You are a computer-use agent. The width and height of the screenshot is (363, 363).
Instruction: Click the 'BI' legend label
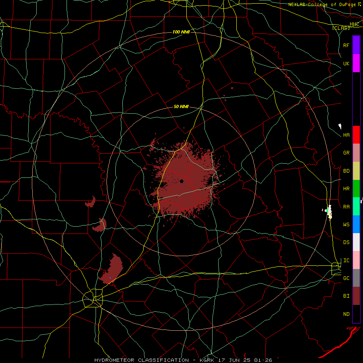coord(346,296)
